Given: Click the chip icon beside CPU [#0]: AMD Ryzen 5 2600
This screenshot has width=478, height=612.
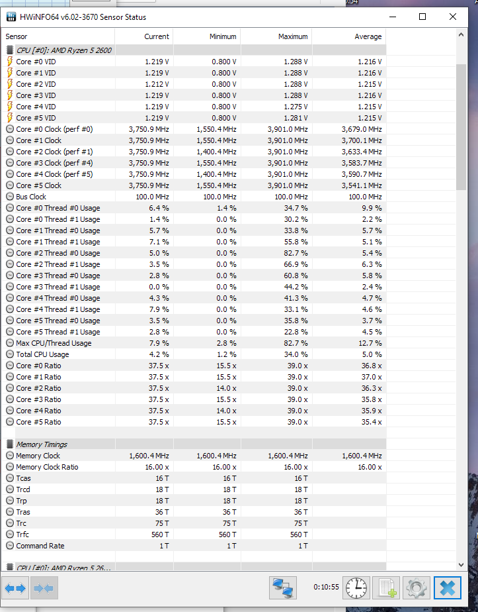Looking at the screenshot, I should (x=10, y=50).
